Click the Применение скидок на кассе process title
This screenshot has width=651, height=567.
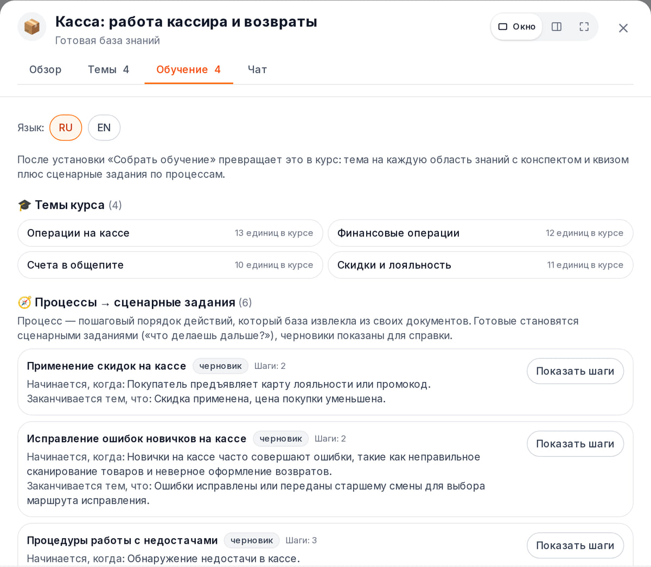click(106, 366)
